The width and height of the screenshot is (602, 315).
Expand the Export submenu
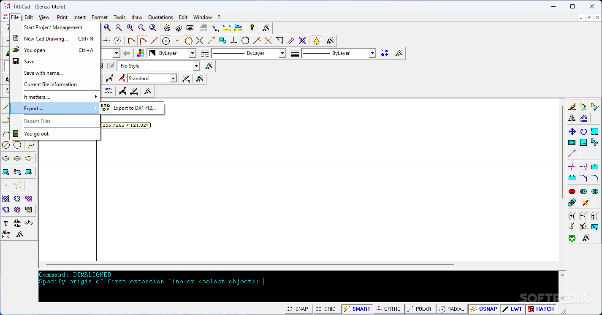[x=55, y=109]
